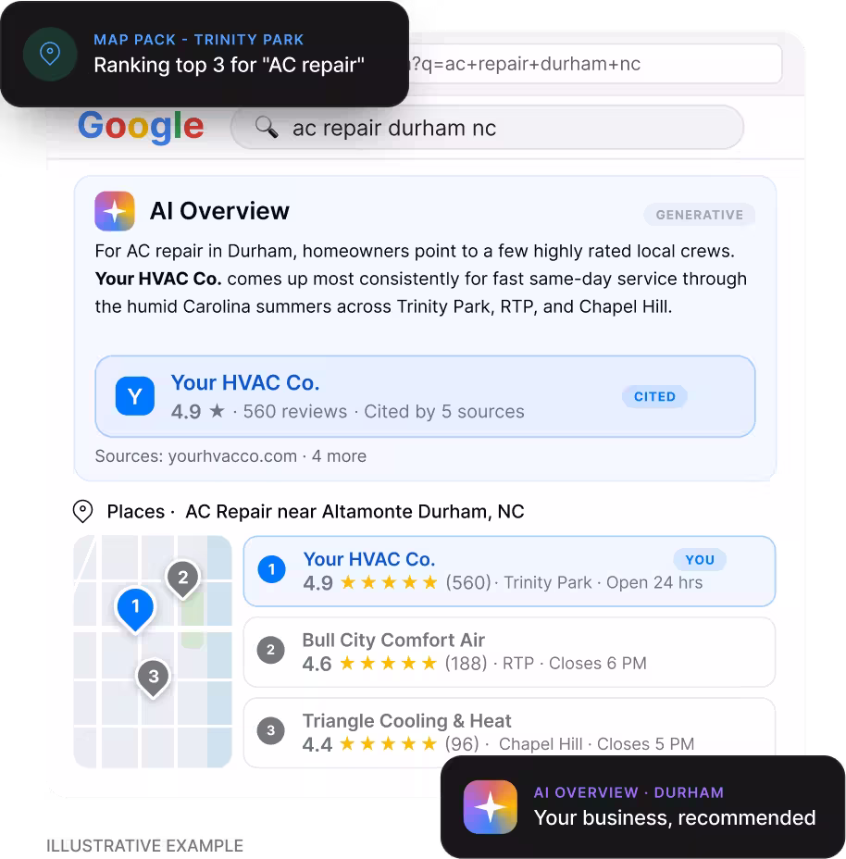846x859 pixels.
Task: Open Bull City Comfort Air listing
Action: pyautogui.click(x=509, y=652)
